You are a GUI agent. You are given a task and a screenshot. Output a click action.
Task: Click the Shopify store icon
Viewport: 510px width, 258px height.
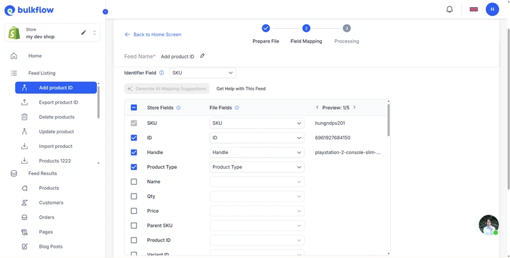14,33
